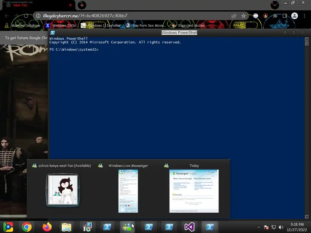Bookmark this page with the star icon
This screenshot has width=311, height=233.
tap(243, 16)
